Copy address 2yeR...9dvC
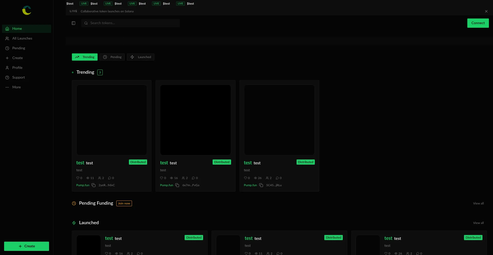Image resolution: width=493 pixels, height=255 pixels. [x=93, y=185]
